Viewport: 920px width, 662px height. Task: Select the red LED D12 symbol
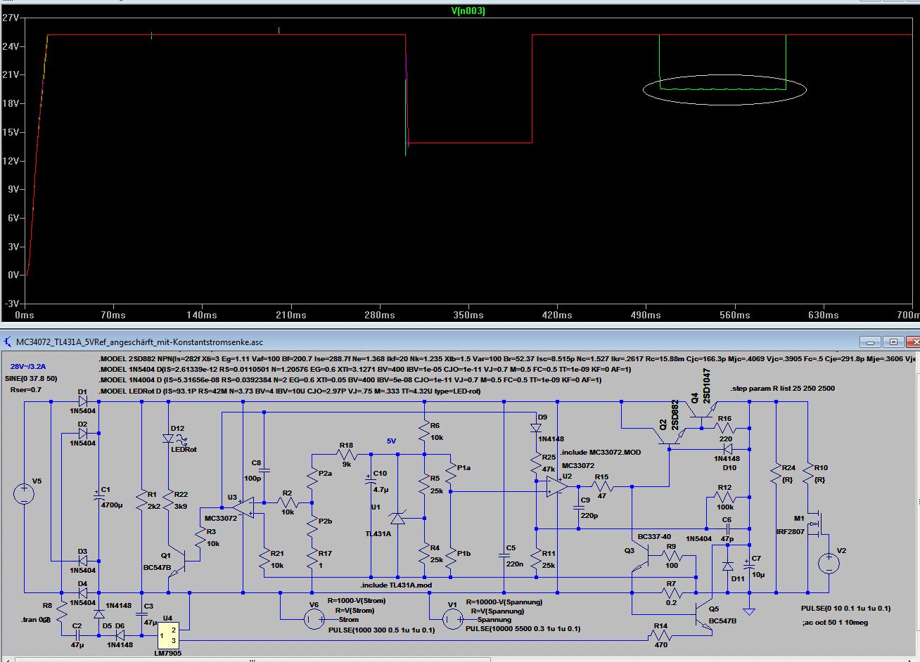click(x=169, y=439)
